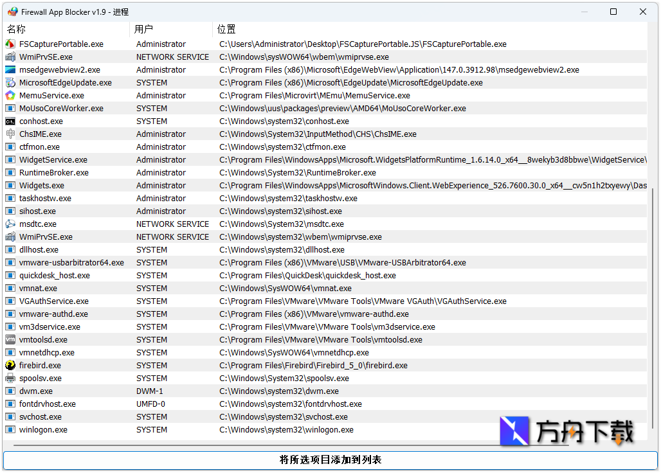This screenshot has height=473, width=661.
Task: Click the vmnat.exe icon
Action: [x=10, y=288]
